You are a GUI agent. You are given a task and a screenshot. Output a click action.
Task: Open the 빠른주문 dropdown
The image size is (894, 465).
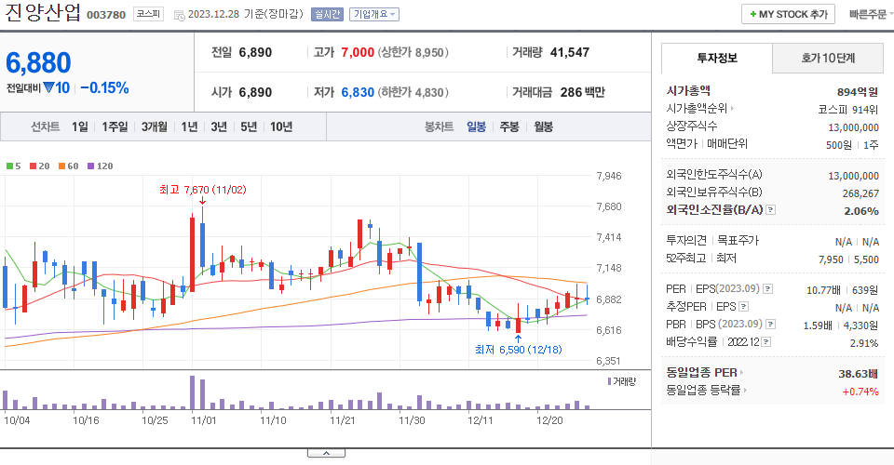coord(870,15)
